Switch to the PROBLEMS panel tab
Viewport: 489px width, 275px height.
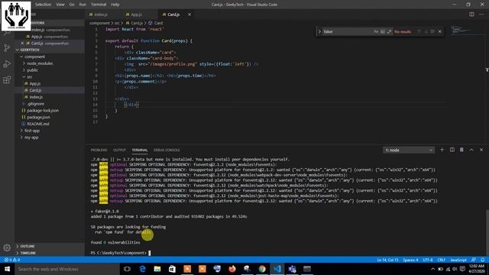[x=99, y=150]
